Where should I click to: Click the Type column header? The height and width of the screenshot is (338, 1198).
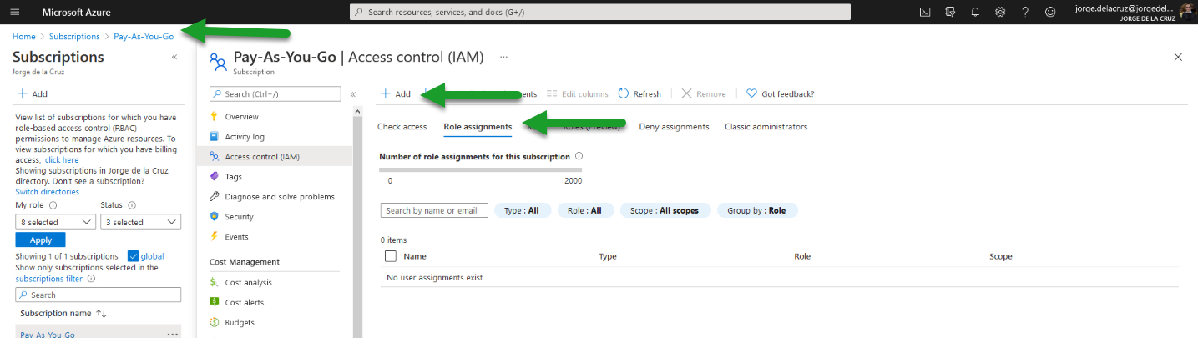[608, 256]
